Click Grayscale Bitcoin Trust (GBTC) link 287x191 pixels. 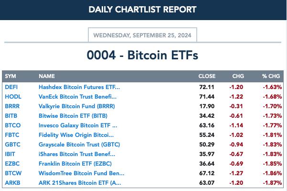click(79, 145)
